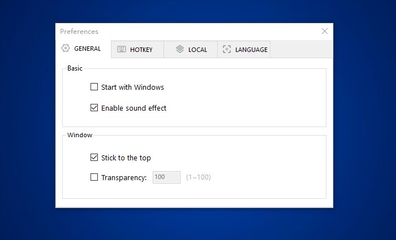Switch to the HOTKEY tab label
The height and width of the screenshot is (240, 396).
click(x=141, y=50)
